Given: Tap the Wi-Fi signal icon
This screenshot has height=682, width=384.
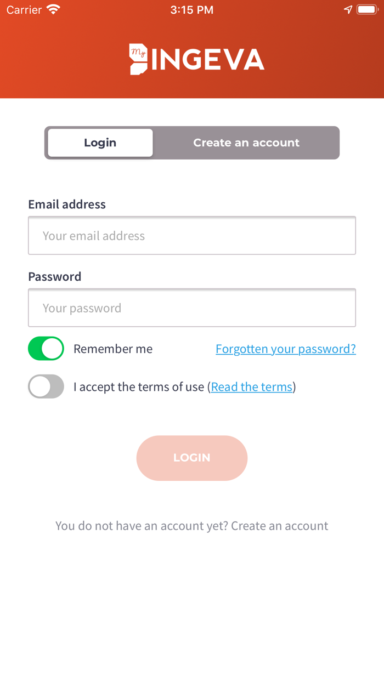Looking at the screenshot, I should (53, 10).
